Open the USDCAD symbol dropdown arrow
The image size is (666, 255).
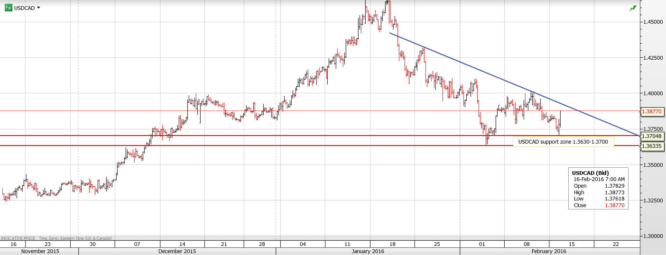click(x=38, y=8)
